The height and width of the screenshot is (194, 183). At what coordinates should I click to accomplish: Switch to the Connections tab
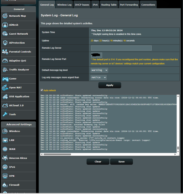[148, 5]
